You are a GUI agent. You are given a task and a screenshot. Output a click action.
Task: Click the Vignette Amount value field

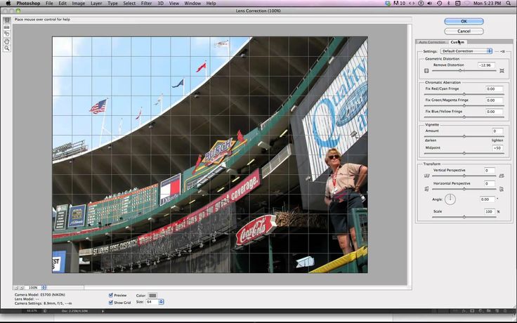(497, 131)
